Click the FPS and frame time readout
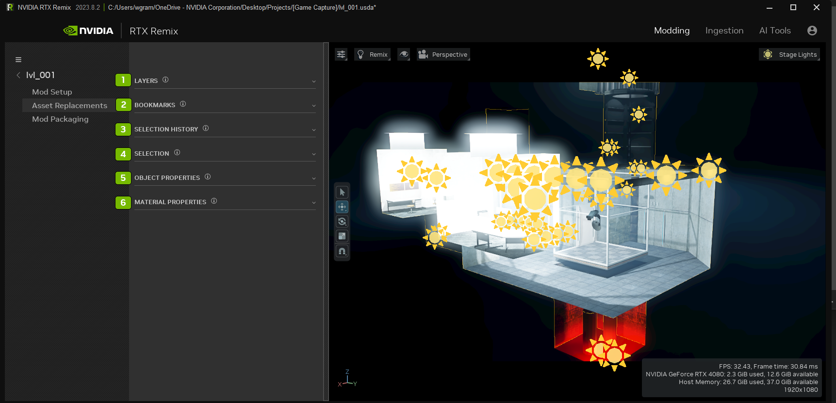The height and width of the screenshot is (403, 836). pos(768,367)
